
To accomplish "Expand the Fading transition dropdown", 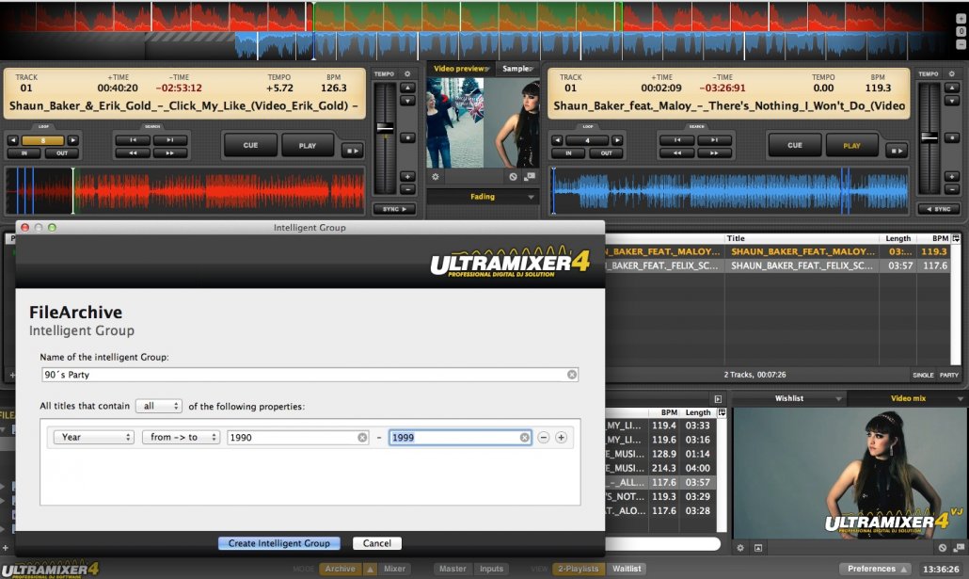I will tap(483, 197).
